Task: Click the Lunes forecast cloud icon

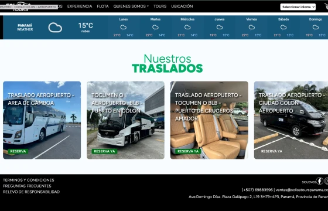Action: (124, 27)
